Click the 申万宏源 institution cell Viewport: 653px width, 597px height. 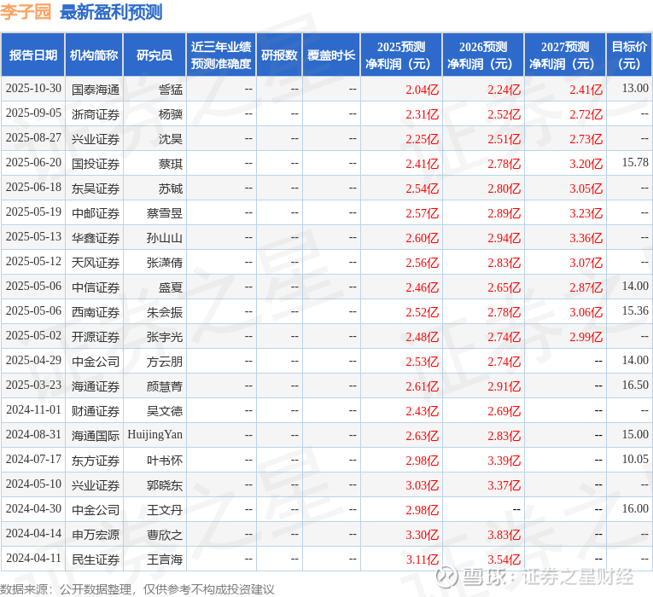(x=96, y=535)
